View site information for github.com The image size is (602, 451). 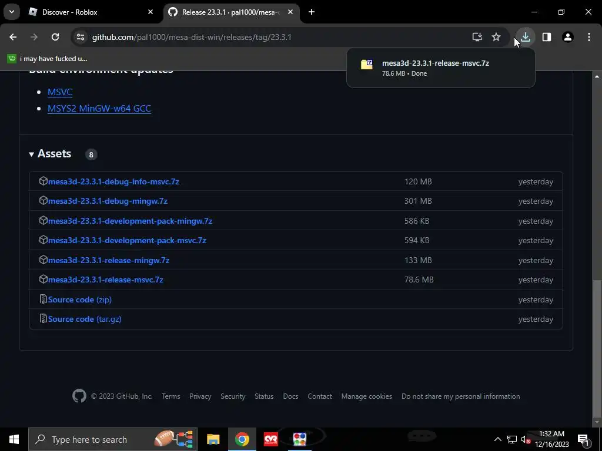(80, 37)
